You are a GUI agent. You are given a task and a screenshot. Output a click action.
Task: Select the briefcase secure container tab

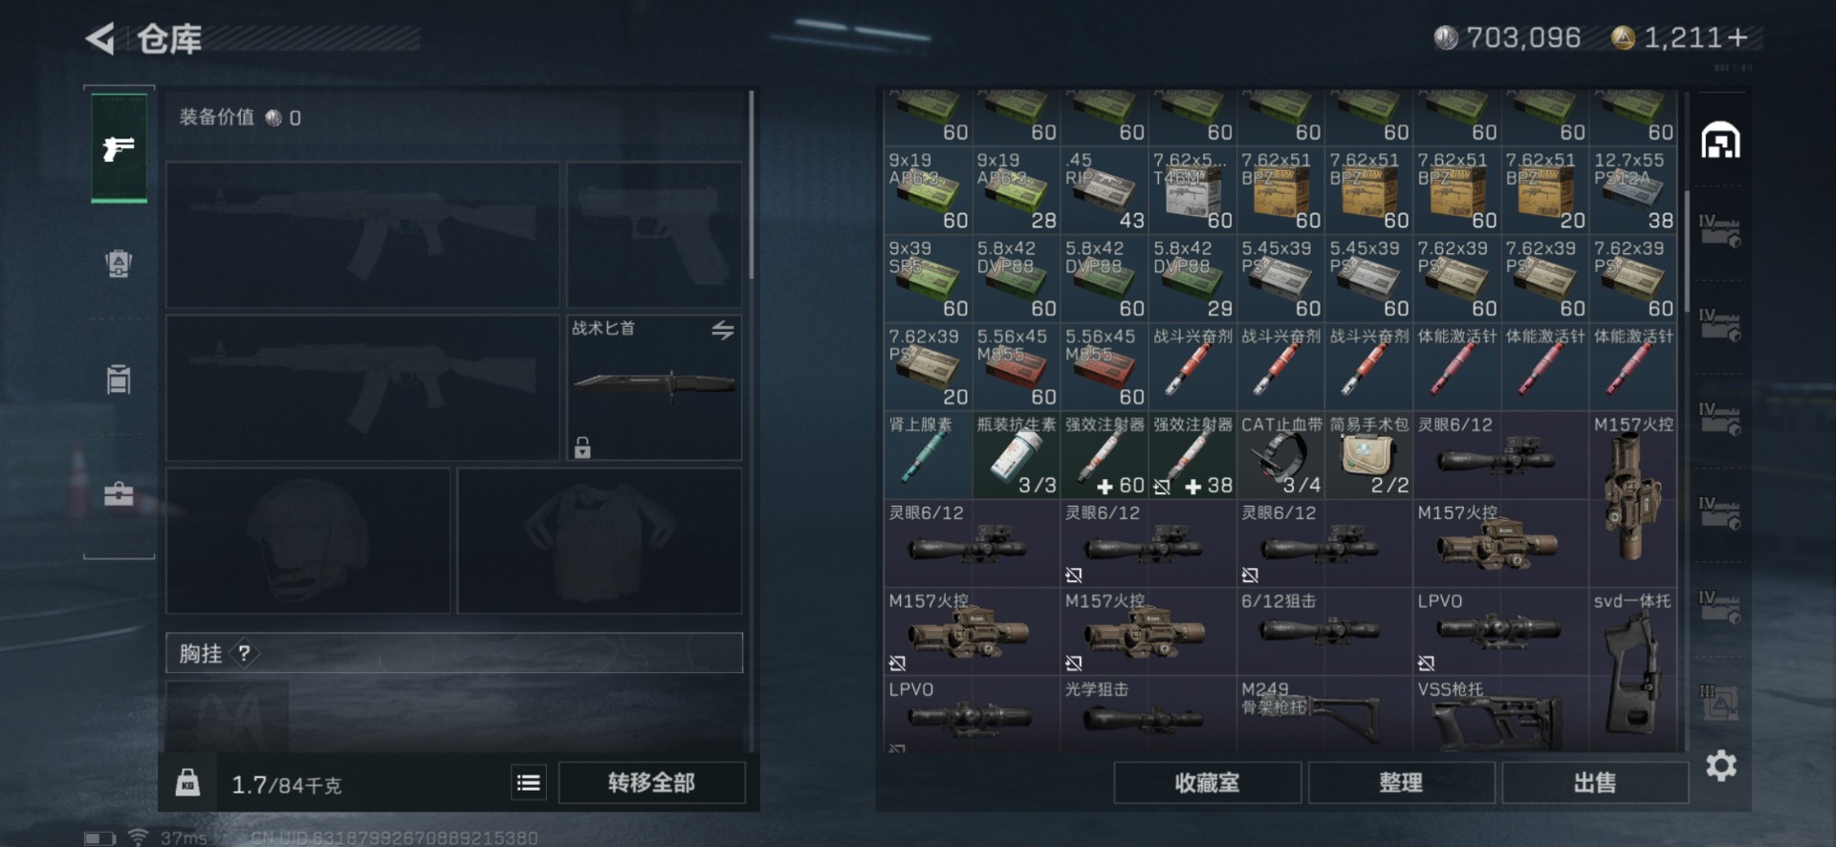[x=119, y=494]
